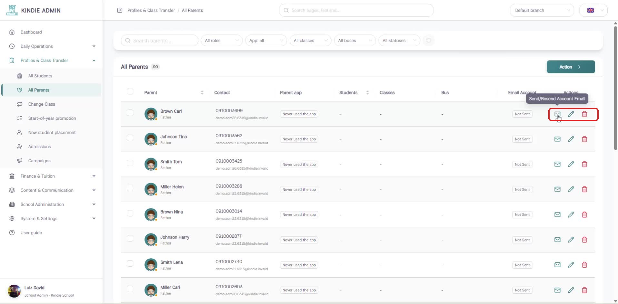Tick the select-all checkbox in table header
Viewport: 618px width, 304px height.
130,91
